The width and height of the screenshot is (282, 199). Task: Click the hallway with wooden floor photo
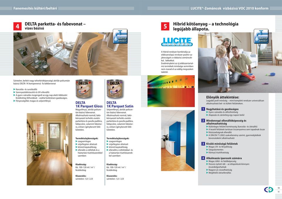click(49, 149)
